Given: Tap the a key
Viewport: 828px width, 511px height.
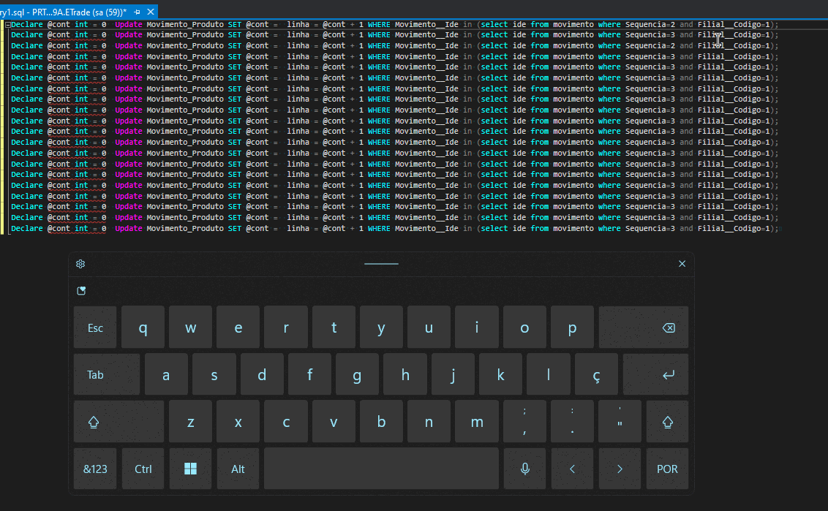Looking at the screenshot, I should tap(166, 375).
